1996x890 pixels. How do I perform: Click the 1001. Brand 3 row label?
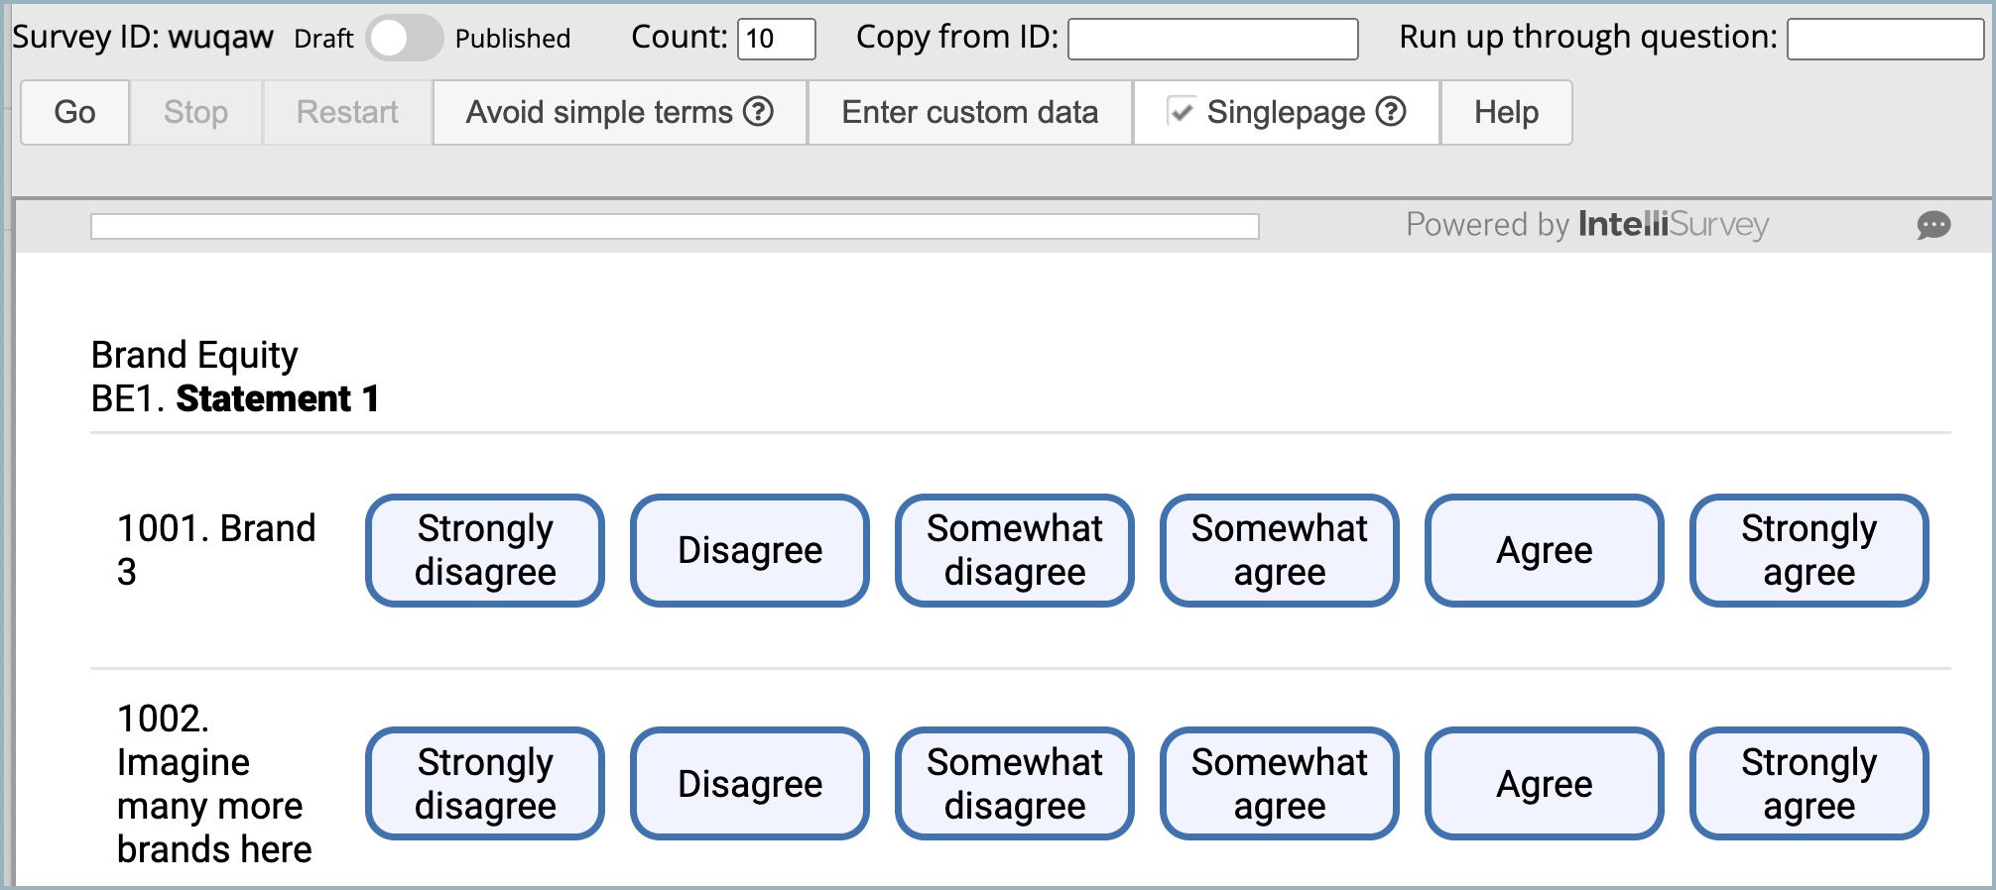216,550
